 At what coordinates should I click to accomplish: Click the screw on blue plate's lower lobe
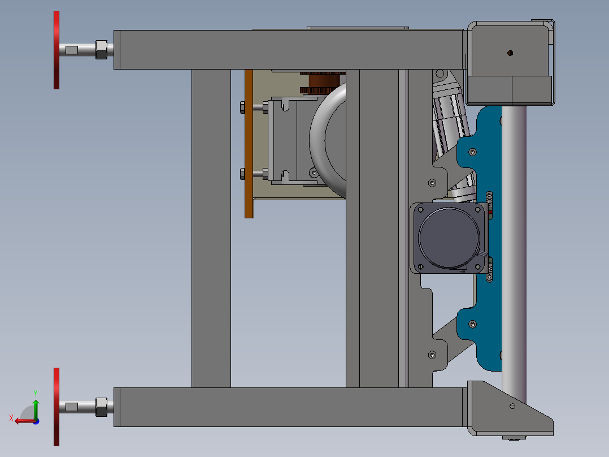click(x=473, y=324)
